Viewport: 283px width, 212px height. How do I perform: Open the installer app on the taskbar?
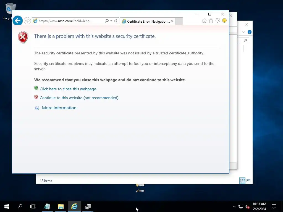coord(88,206)
